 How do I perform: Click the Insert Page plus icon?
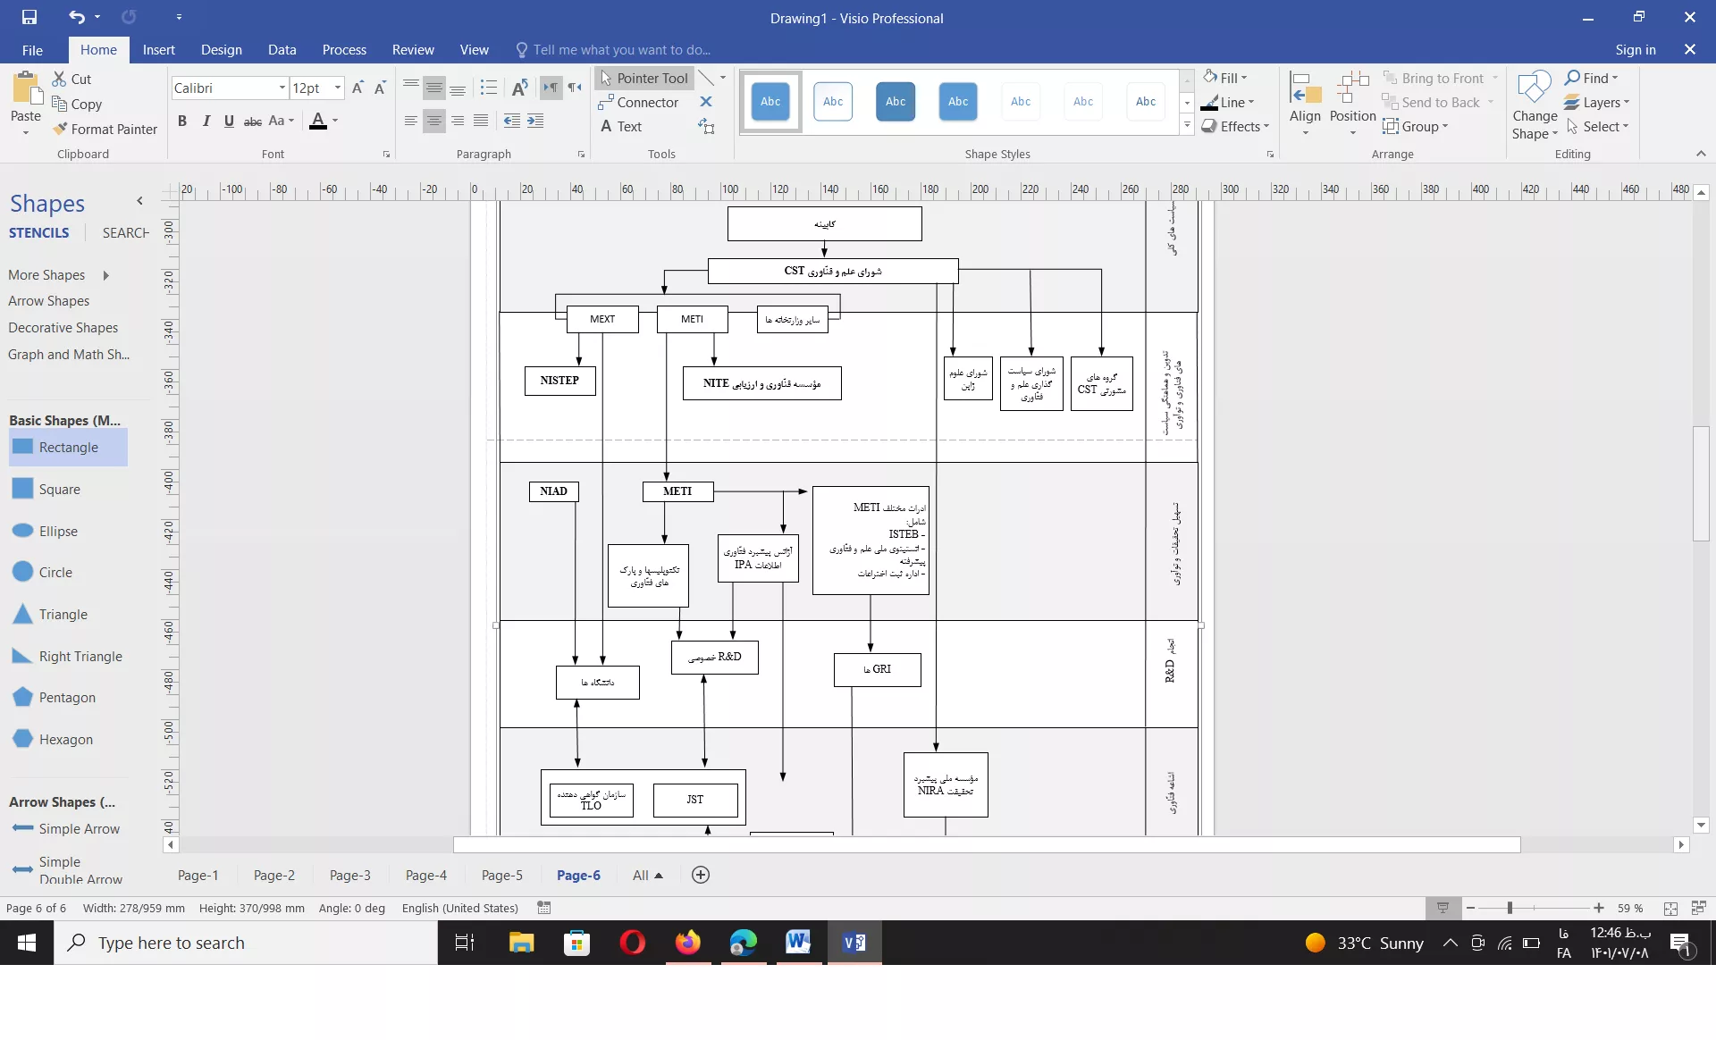701,875
